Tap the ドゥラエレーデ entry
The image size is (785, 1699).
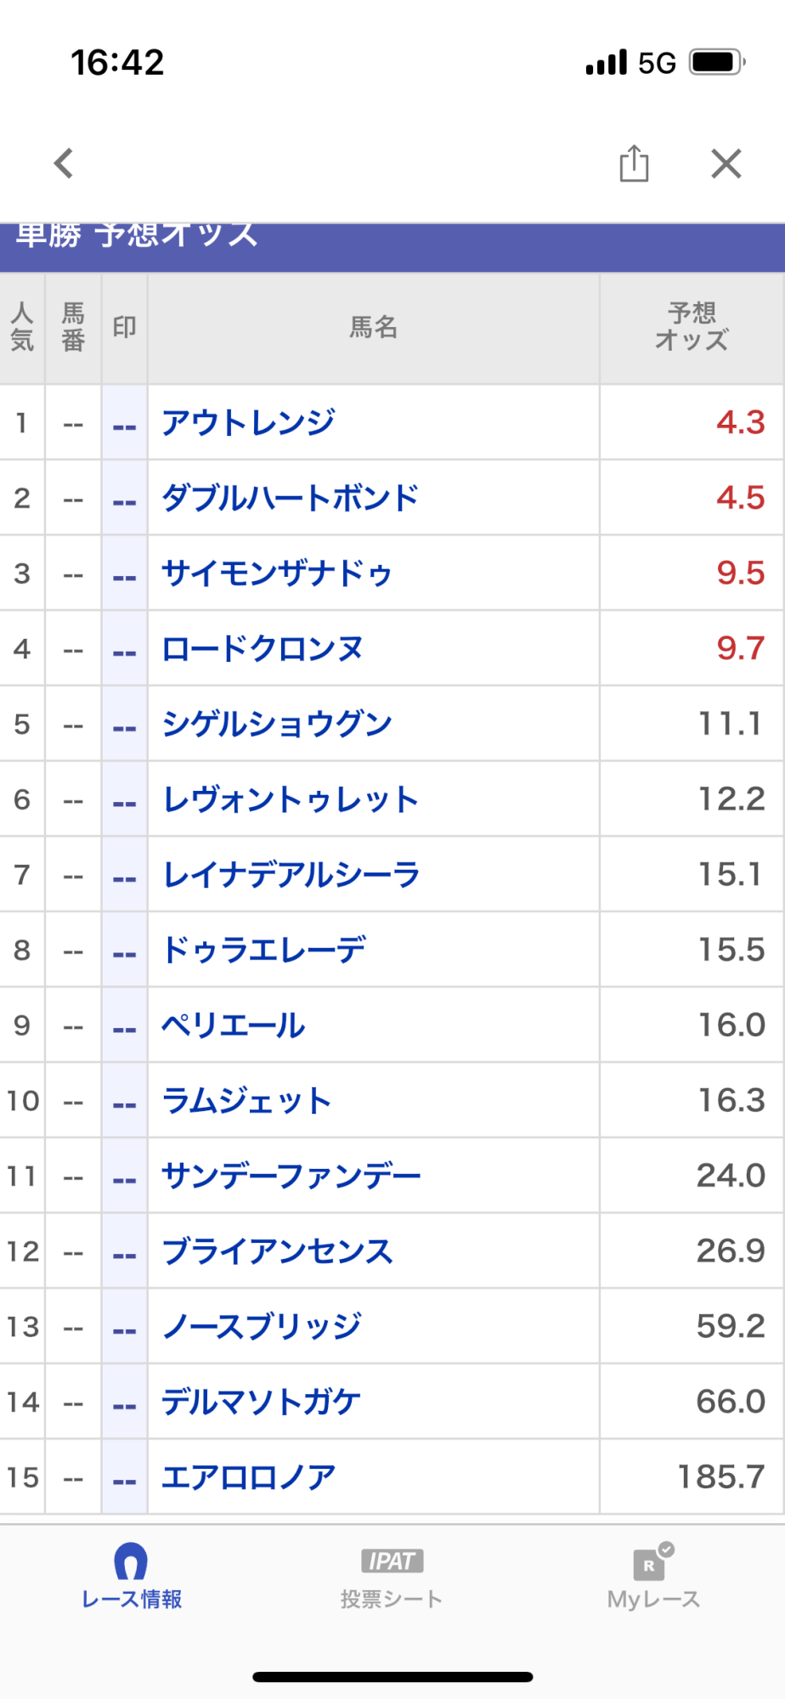click(263, 950)
